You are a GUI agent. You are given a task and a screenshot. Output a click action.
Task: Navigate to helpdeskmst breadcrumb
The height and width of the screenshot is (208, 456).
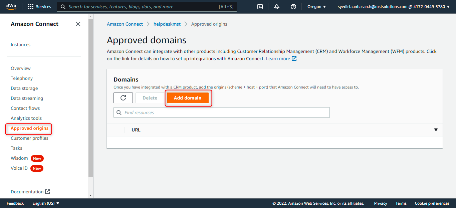pos(167,24)
